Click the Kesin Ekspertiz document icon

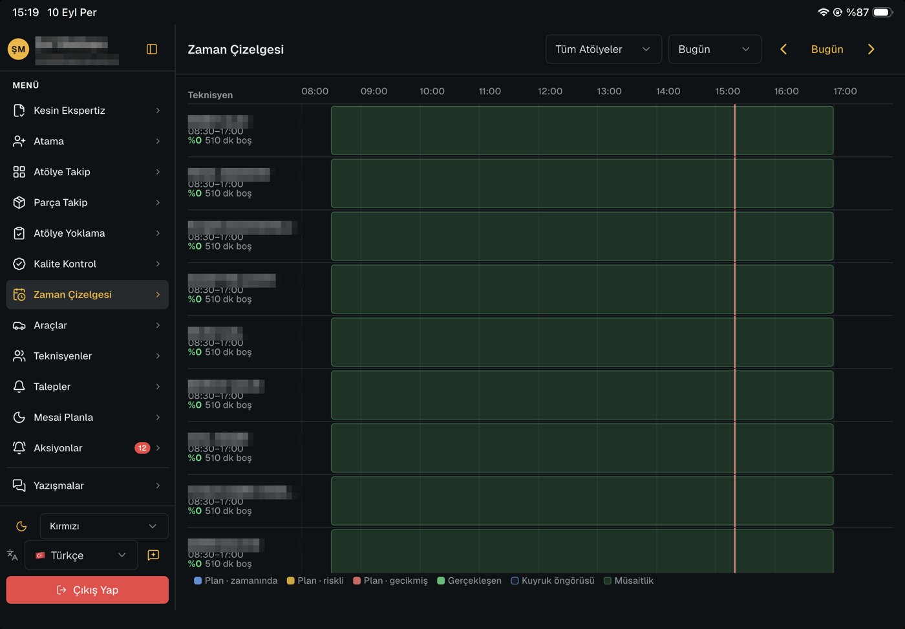click(19, 111)
